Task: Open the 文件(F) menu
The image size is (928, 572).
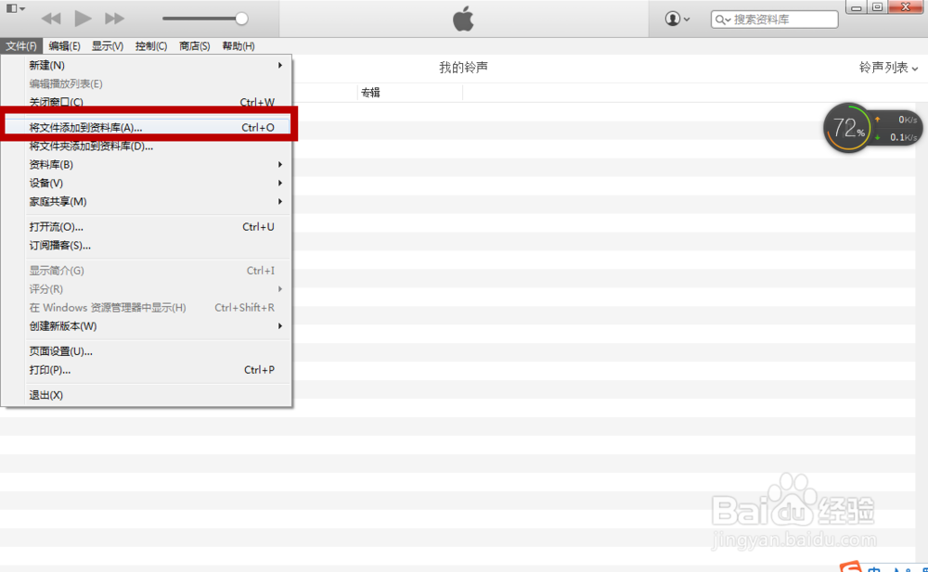Action: tap(21, 46)
